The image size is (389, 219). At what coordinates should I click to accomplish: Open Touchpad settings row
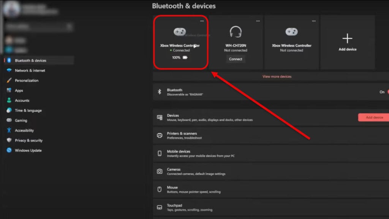pos(271,207)
